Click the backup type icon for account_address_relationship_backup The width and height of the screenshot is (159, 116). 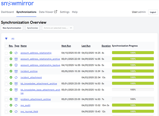click(16, 65)
